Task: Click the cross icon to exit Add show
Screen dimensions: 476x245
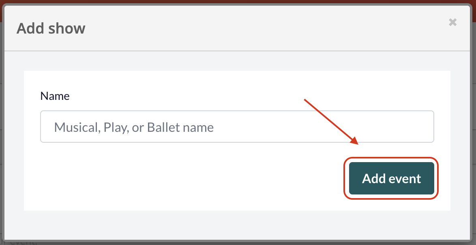Action: pyautogui.click(x=452, y=22)
